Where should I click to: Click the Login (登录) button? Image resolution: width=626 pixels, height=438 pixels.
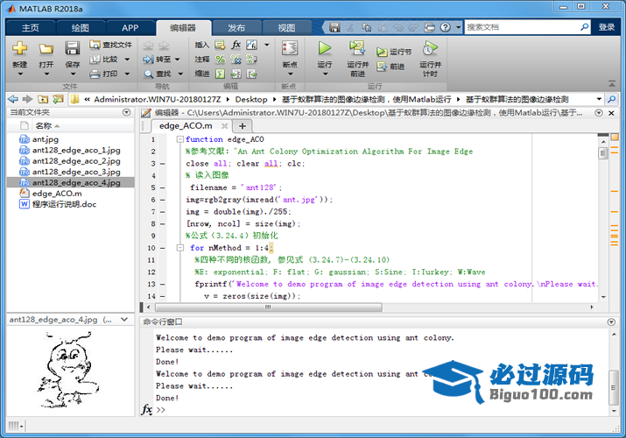[x=607, y=27]
